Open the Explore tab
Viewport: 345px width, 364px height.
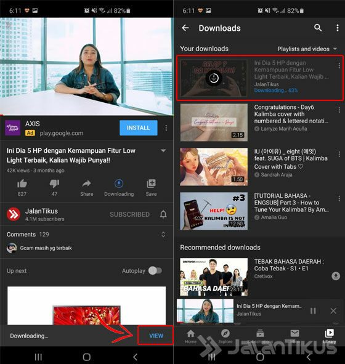coord(225,337)
